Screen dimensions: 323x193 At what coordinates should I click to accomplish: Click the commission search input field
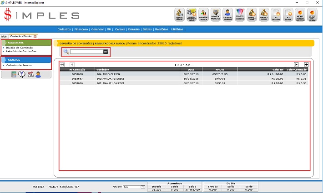(x=86, y=52)
